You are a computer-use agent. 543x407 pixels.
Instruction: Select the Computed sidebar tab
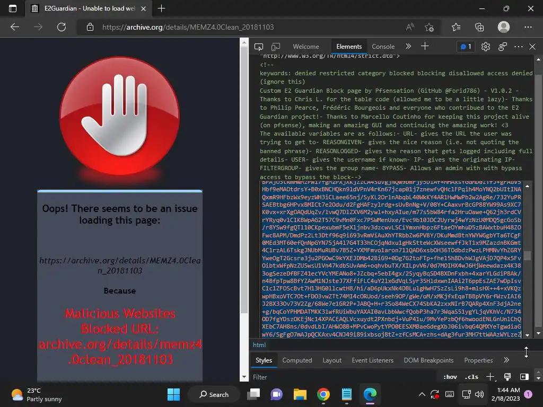(297, 360)
